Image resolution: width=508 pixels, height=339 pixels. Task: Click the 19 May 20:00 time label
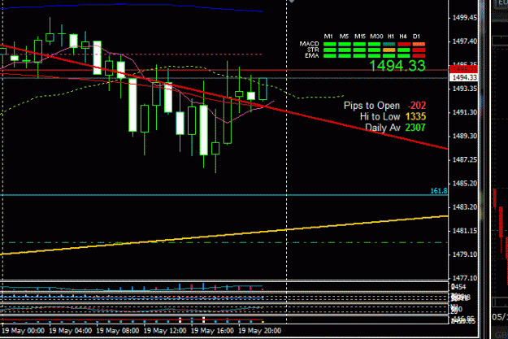point(259,331)
